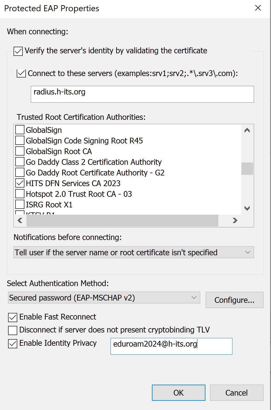Enable disconnect if server lacks cryptobinding TLV

pyautogui.click(x=12, y=330)
